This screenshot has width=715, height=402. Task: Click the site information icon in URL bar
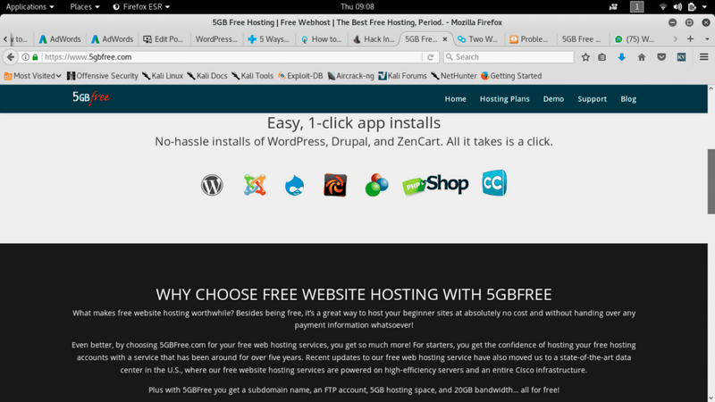tap(26, 57)
